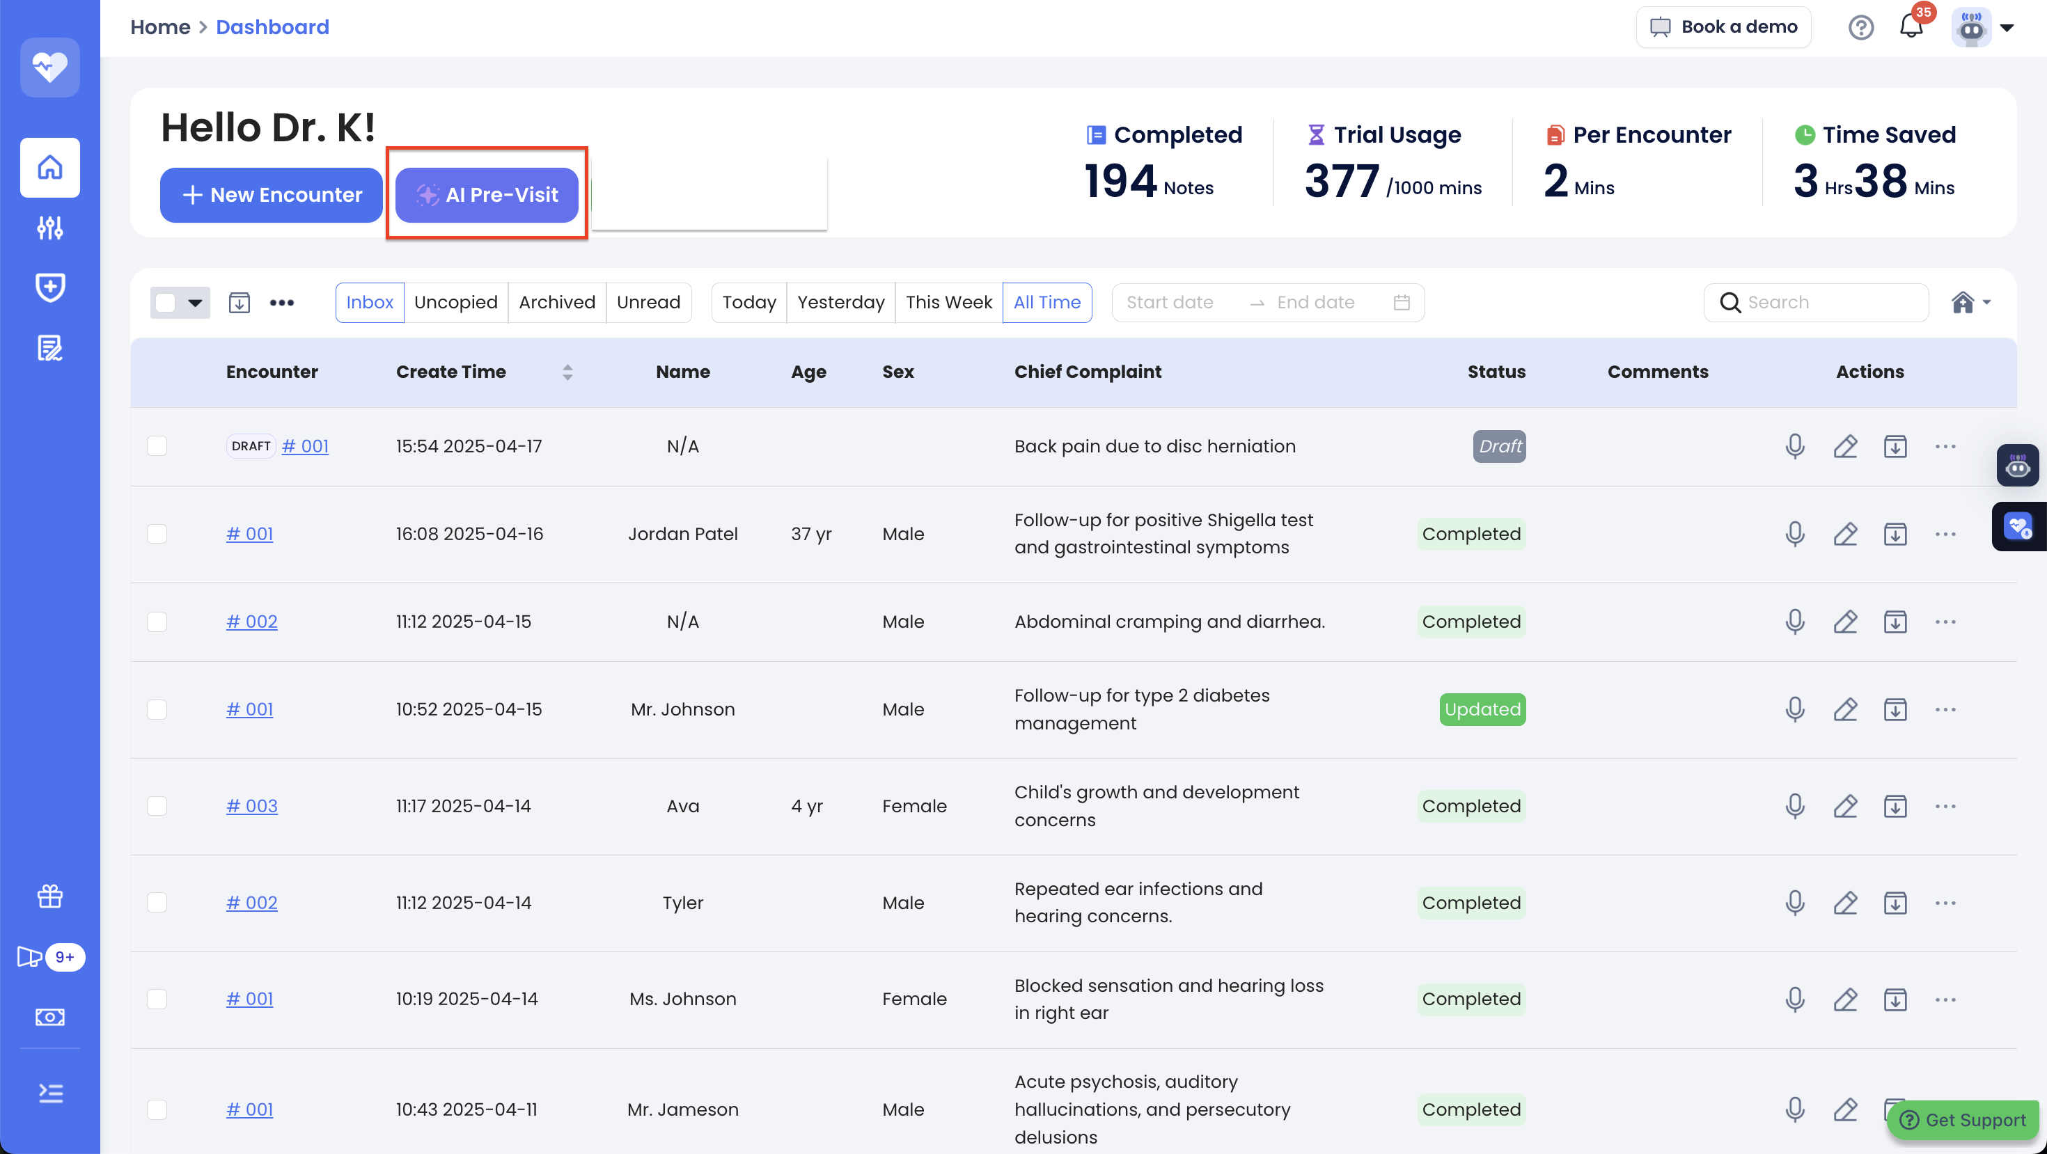Click microphone icon for Jordan Patel row
The image size is (2047, 1154).
[1794, 534]
